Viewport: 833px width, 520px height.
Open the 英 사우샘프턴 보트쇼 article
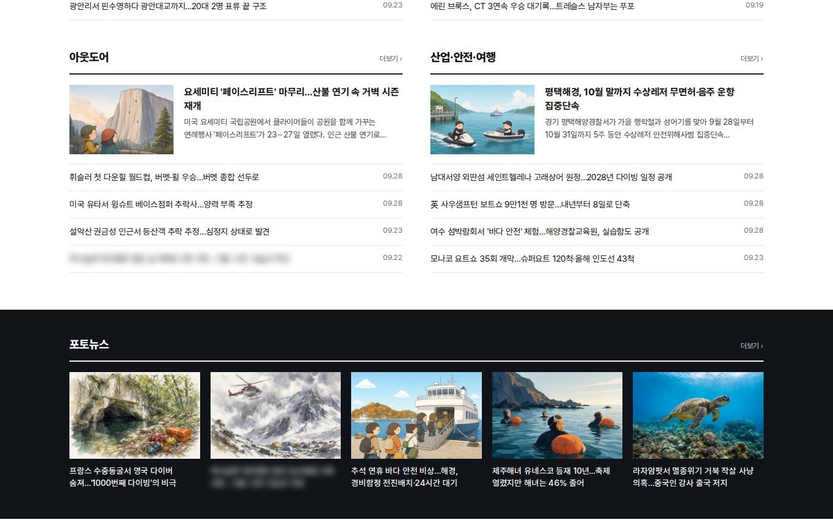(x=530, y=205)
